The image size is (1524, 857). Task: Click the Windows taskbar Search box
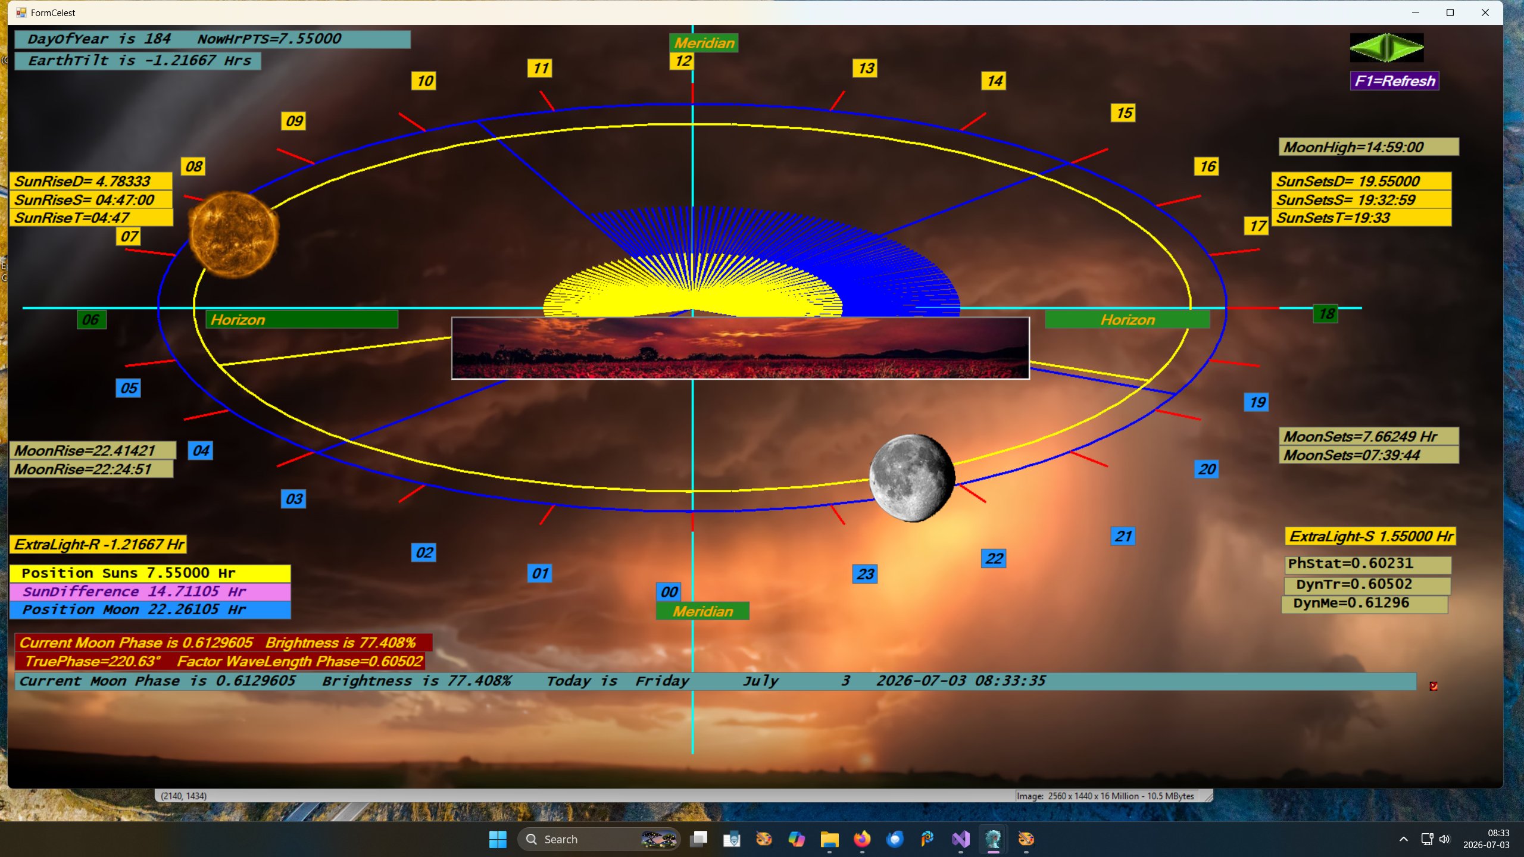pyautogui.click(x=598, y=839)
